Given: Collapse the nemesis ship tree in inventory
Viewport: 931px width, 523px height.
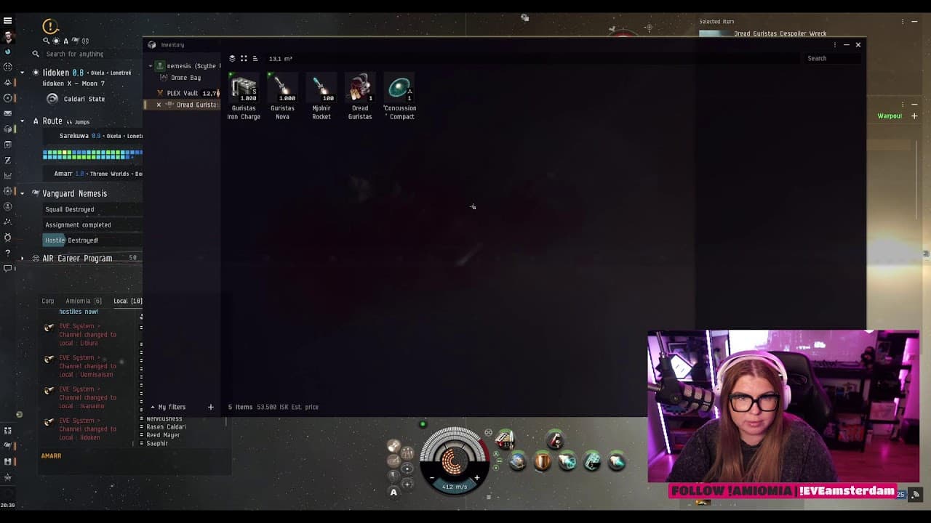Looking at the screenshot, I should tap(151, 66).
